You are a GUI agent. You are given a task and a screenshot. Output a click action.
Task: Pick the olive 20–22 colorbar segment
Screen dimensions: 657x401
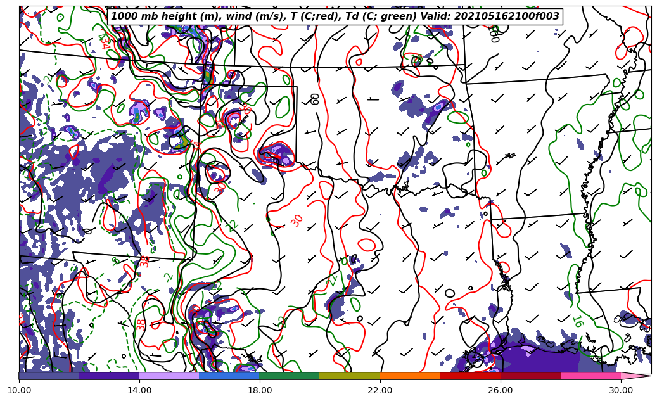350,376
